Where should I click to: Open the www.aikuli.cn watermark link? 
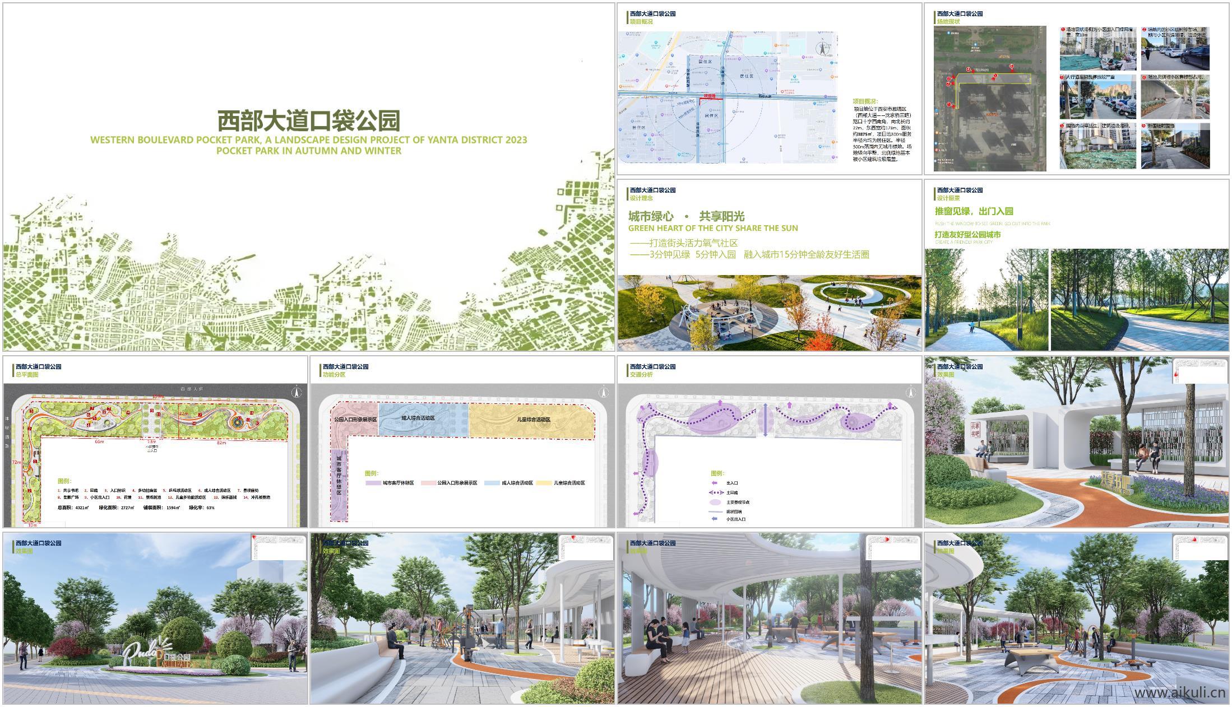[1183, 695]
